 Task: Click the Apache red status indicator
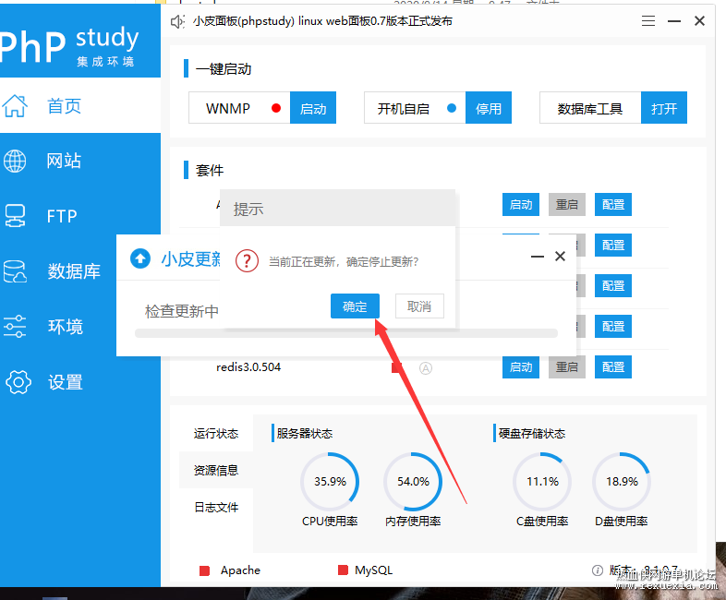click(x=204, y=570)
